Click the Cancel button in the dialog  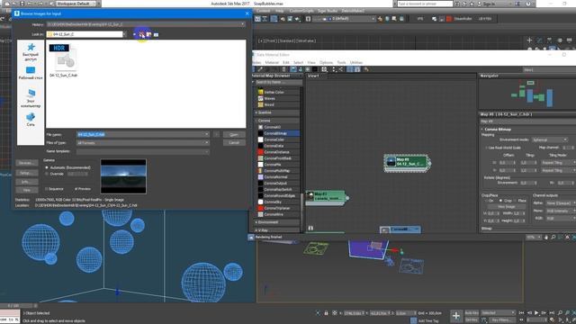click(x=234, y=142)
